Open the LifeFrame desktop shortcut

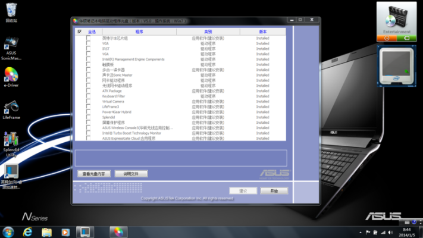click(x=11, y=108)
